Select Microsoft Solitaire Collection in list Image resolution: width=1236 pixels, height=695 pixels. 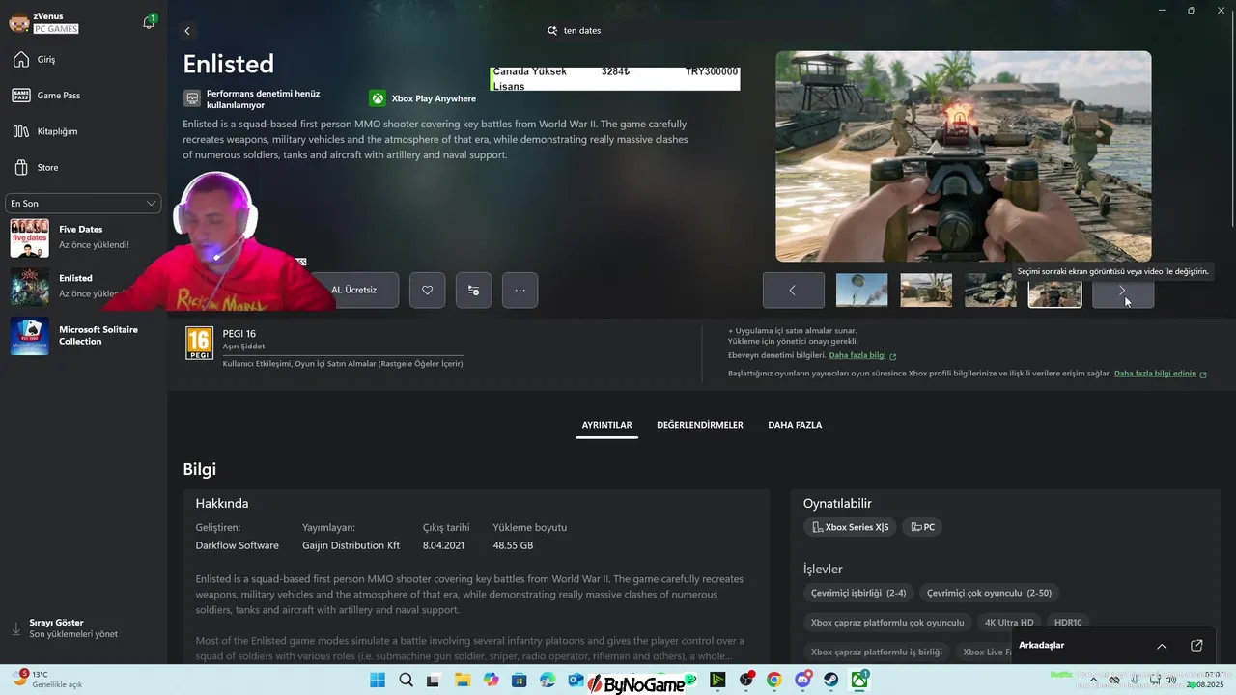[83, 336]
